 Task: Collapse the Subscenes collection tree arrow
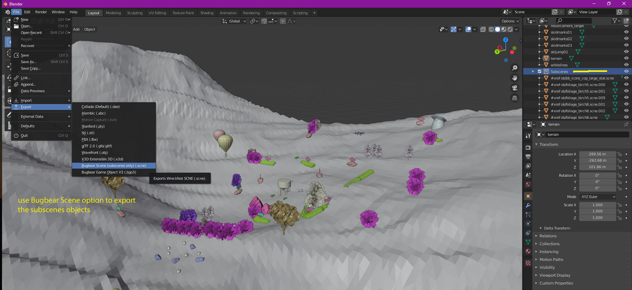[533, 71]
